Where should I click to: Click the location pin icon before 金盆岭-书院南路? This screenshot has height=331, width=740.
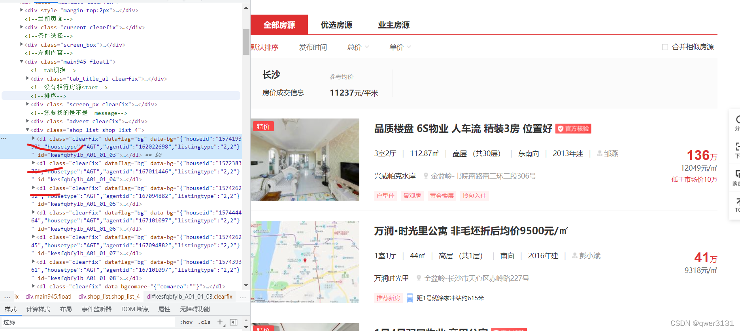click(x=426, y=176)
